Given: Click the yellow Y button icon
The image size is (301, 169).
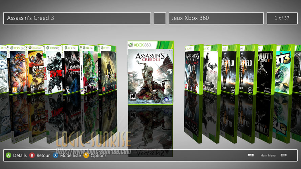Looking at the screenshot, I should [x=86, y=155].
